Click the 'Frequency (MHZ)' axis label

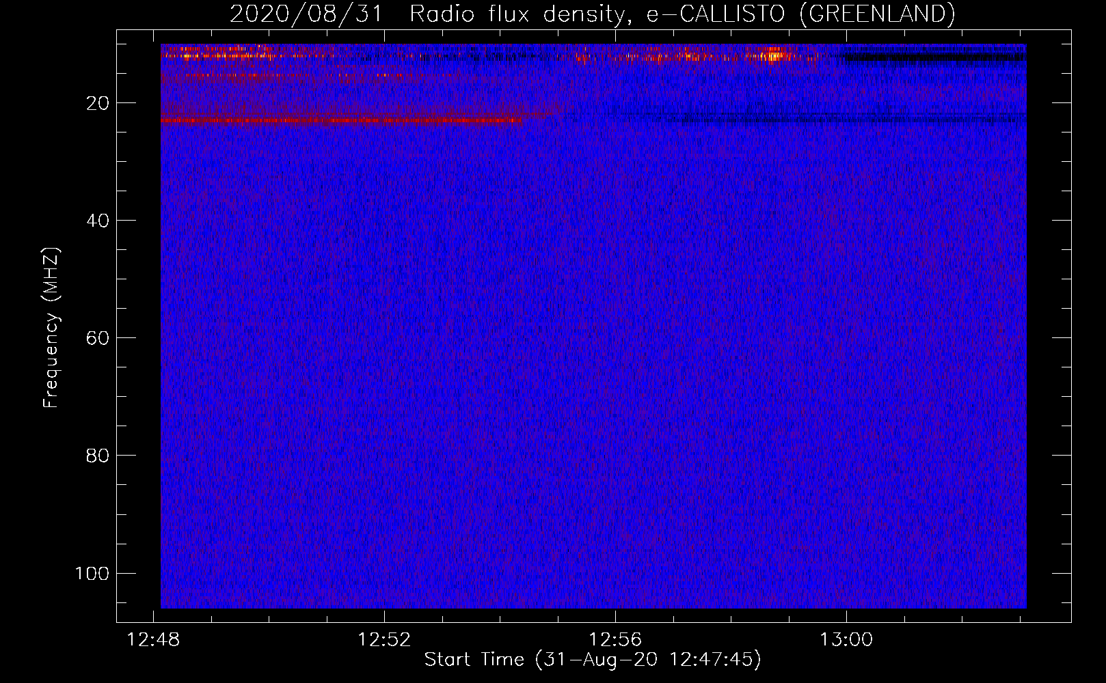point(51,327)
